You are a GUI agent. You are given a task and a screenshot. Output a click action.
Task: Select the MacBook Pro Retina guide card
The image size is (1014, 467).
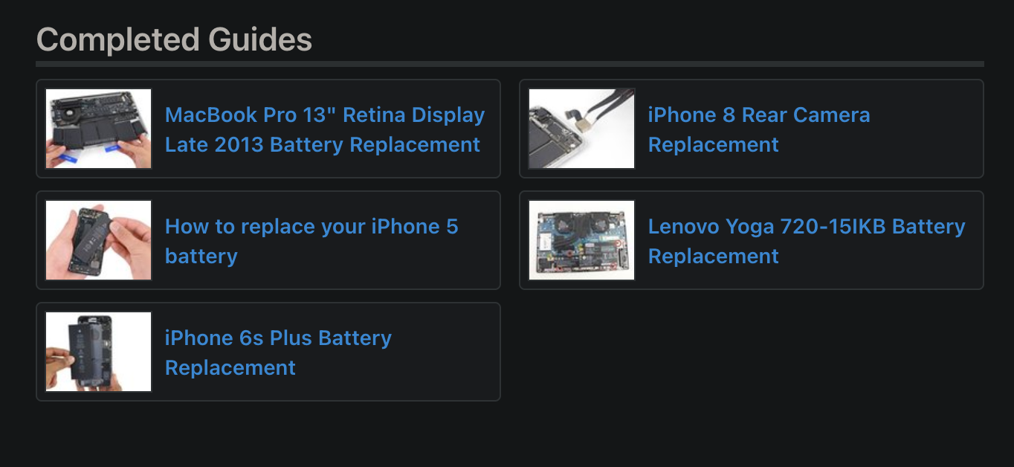pos(268,129)
